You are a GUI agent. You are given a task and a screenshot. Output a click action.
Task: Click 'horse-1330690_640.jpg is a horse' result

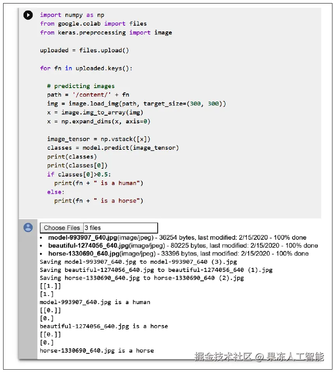97,351
